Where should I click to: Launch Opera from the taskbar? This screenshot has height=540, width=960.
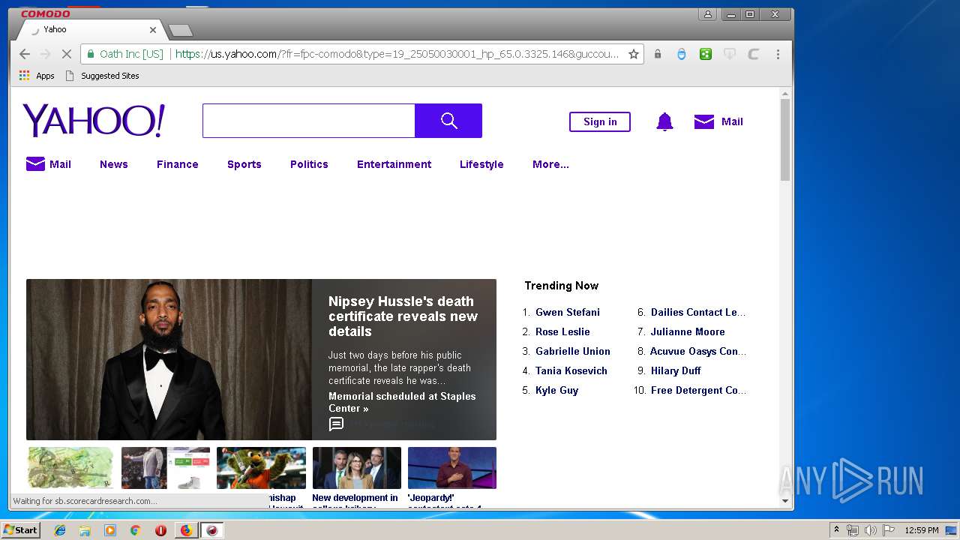(160, 530)
